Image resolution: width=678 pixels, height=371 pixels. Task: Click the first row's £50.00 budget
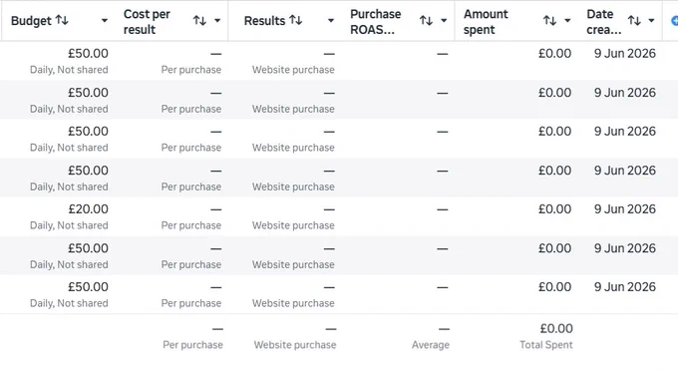pos(88,54)
